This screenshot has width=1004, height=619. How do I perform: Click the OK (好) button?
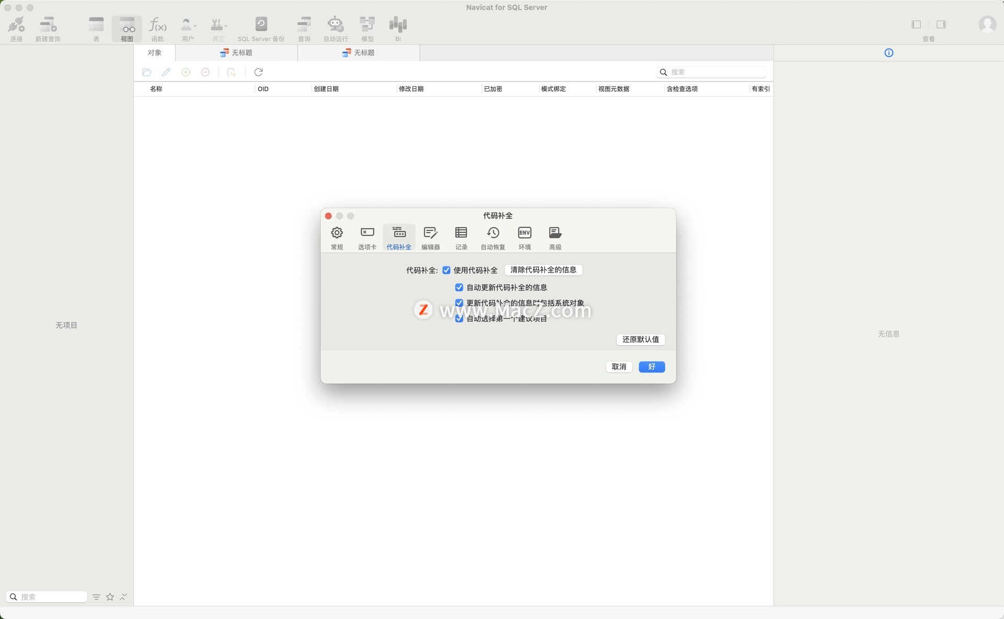click(652, 367)
